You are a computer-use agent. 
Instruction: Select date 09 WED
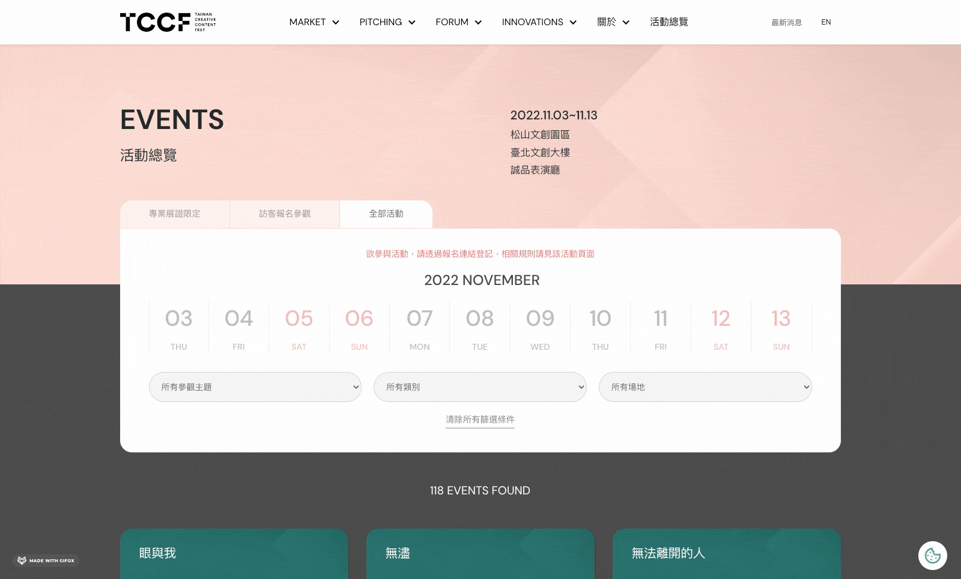[540, 328]
